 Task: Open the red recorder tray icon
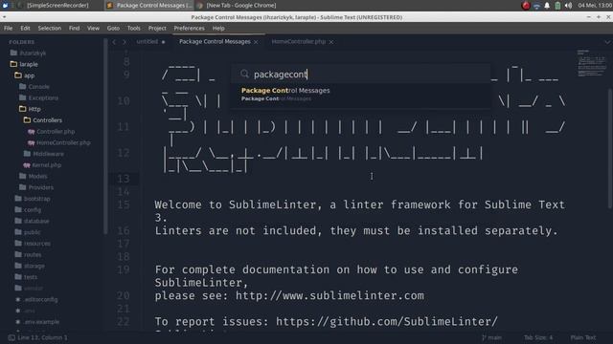(x=526, y=6)
